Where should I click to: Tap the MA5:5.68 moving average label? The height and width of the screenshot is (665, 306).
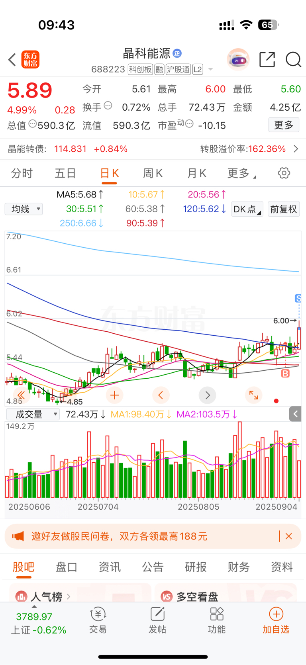click(x=80, y=194)
